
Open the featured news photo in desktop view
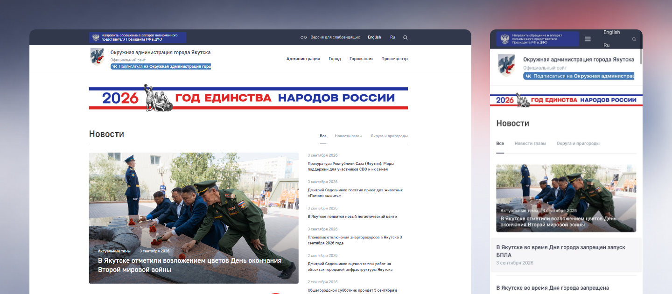tap(194, 218)
